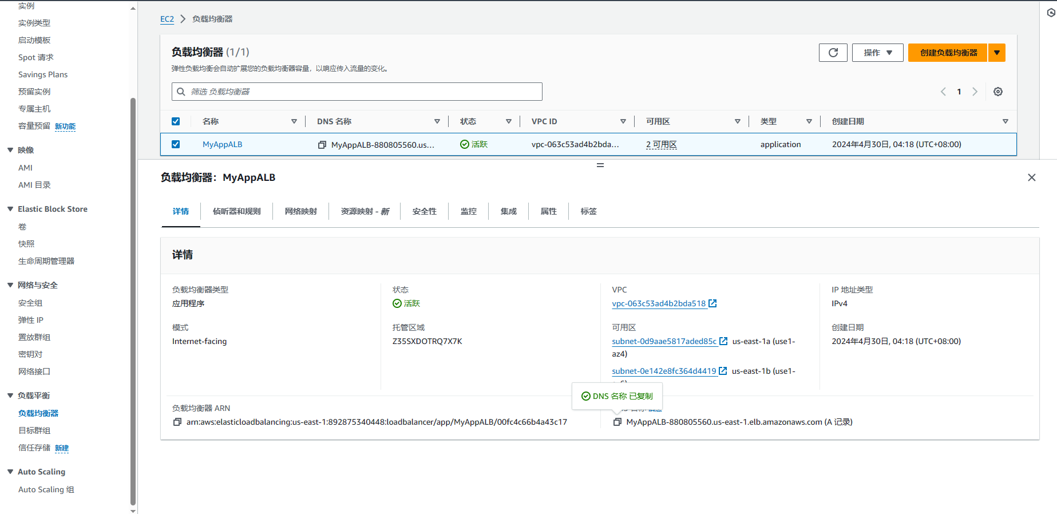Switch to 集成 tab

pos(509,211)
